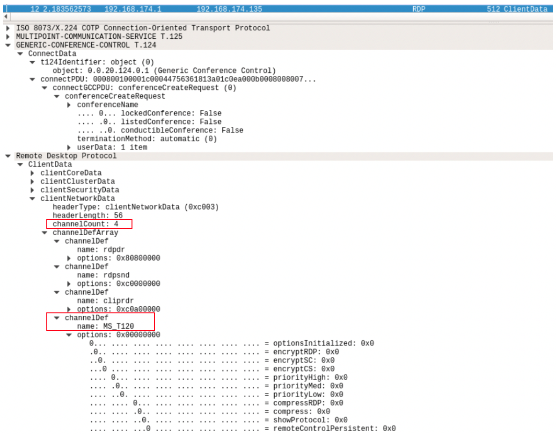Collapse the connectPDU node
The width and height of the screenshot is (556, 434).
32,79
